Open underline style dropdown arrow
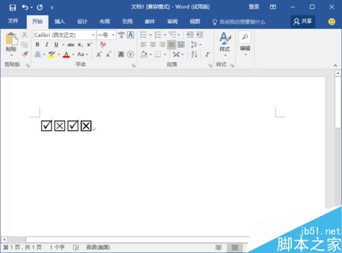The height and width of the screenshot is (253, 342). click(x=63, y=45)
